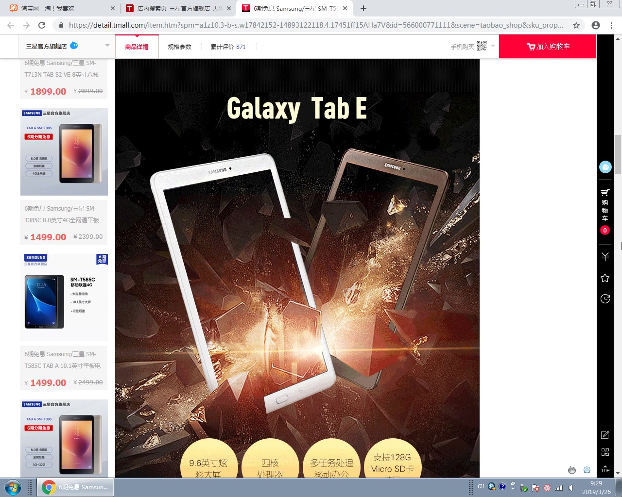Click the pink pinwheel tray icon
The image size is (622, 497).
click(x=547, y=488)
